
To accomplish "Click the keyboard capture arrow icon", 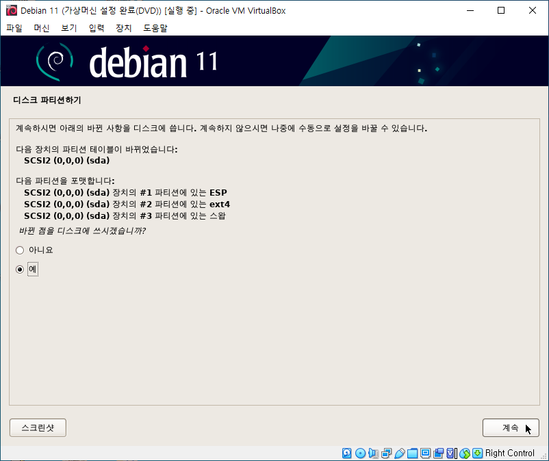I will click(477, 453).
